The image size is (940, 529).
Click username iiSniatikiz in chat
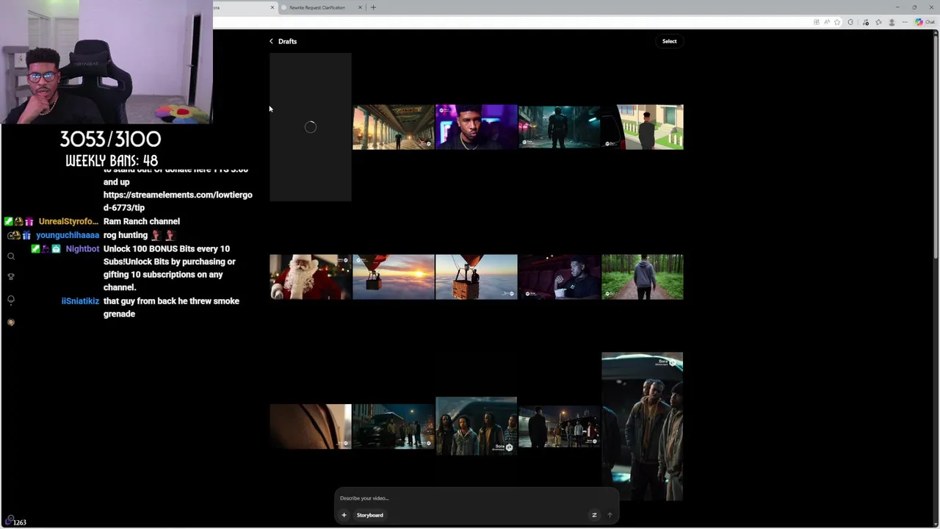point(80,301)
